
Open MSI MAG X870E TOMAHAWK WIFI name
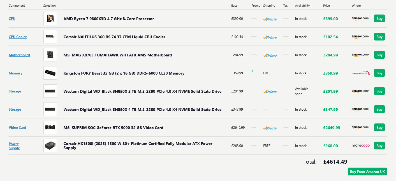(118, 55)
